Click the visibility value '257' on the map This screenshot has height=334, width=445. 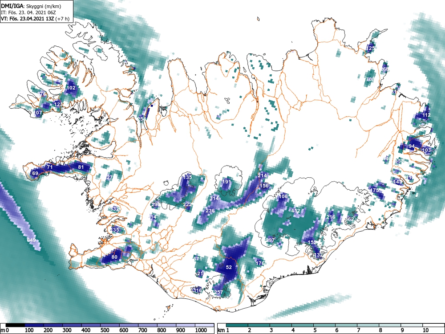pyautogui.click(x=218, y=292)
